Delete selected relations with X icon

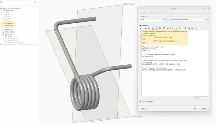[160, 28]
